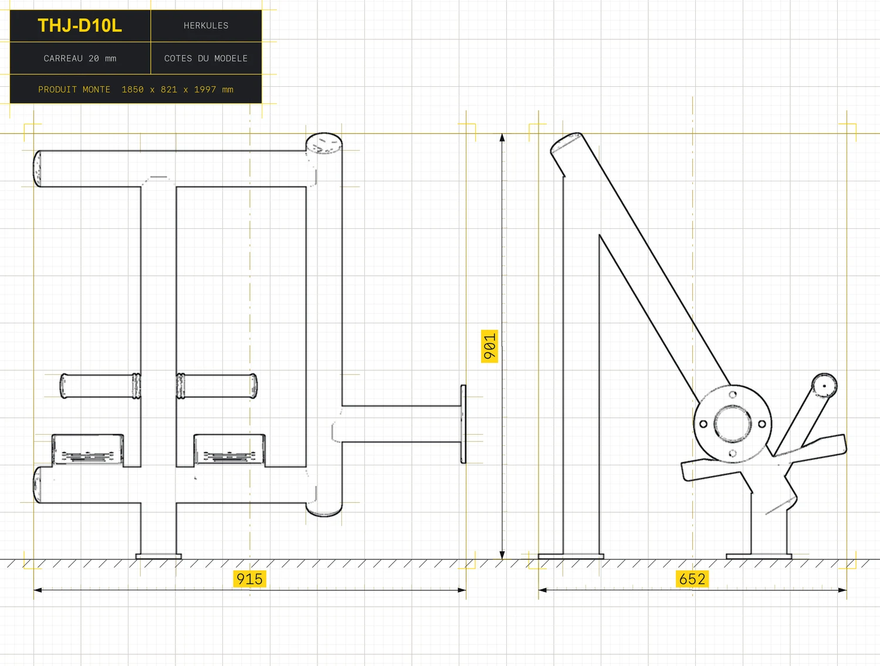
Task: Click the PRODUIT MONTE dimensions row
Action: 136,89
